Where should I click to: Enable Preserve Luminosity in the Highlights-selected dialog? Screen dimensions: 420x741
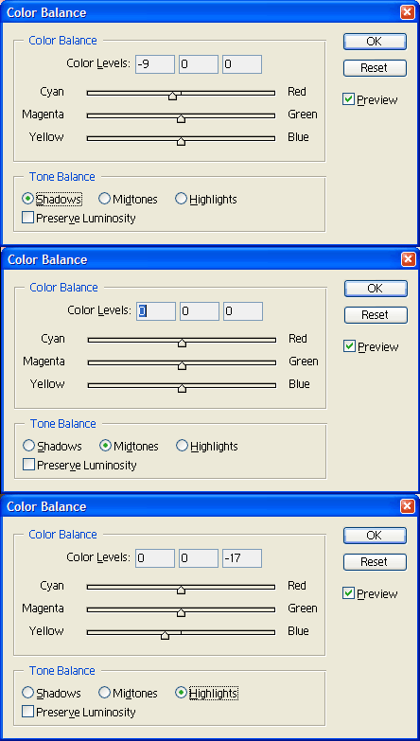point(27,712)
